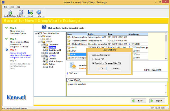Uncheck the Documents folder checkbox
The height and width of the screenshot is (111, 170).
coord(45,45)
